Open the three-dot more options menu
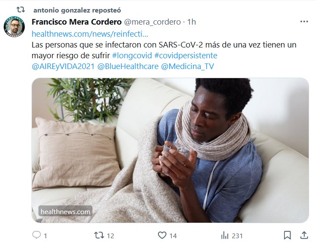Viewport: 316px width, 246px height. 304,22
